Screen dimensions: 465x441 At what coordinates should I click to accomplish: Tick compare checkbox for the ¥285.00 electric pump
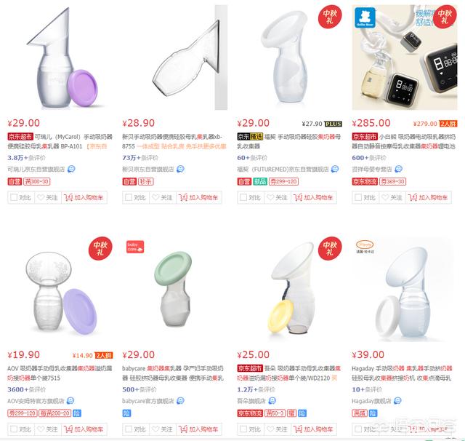pos(358,197)
